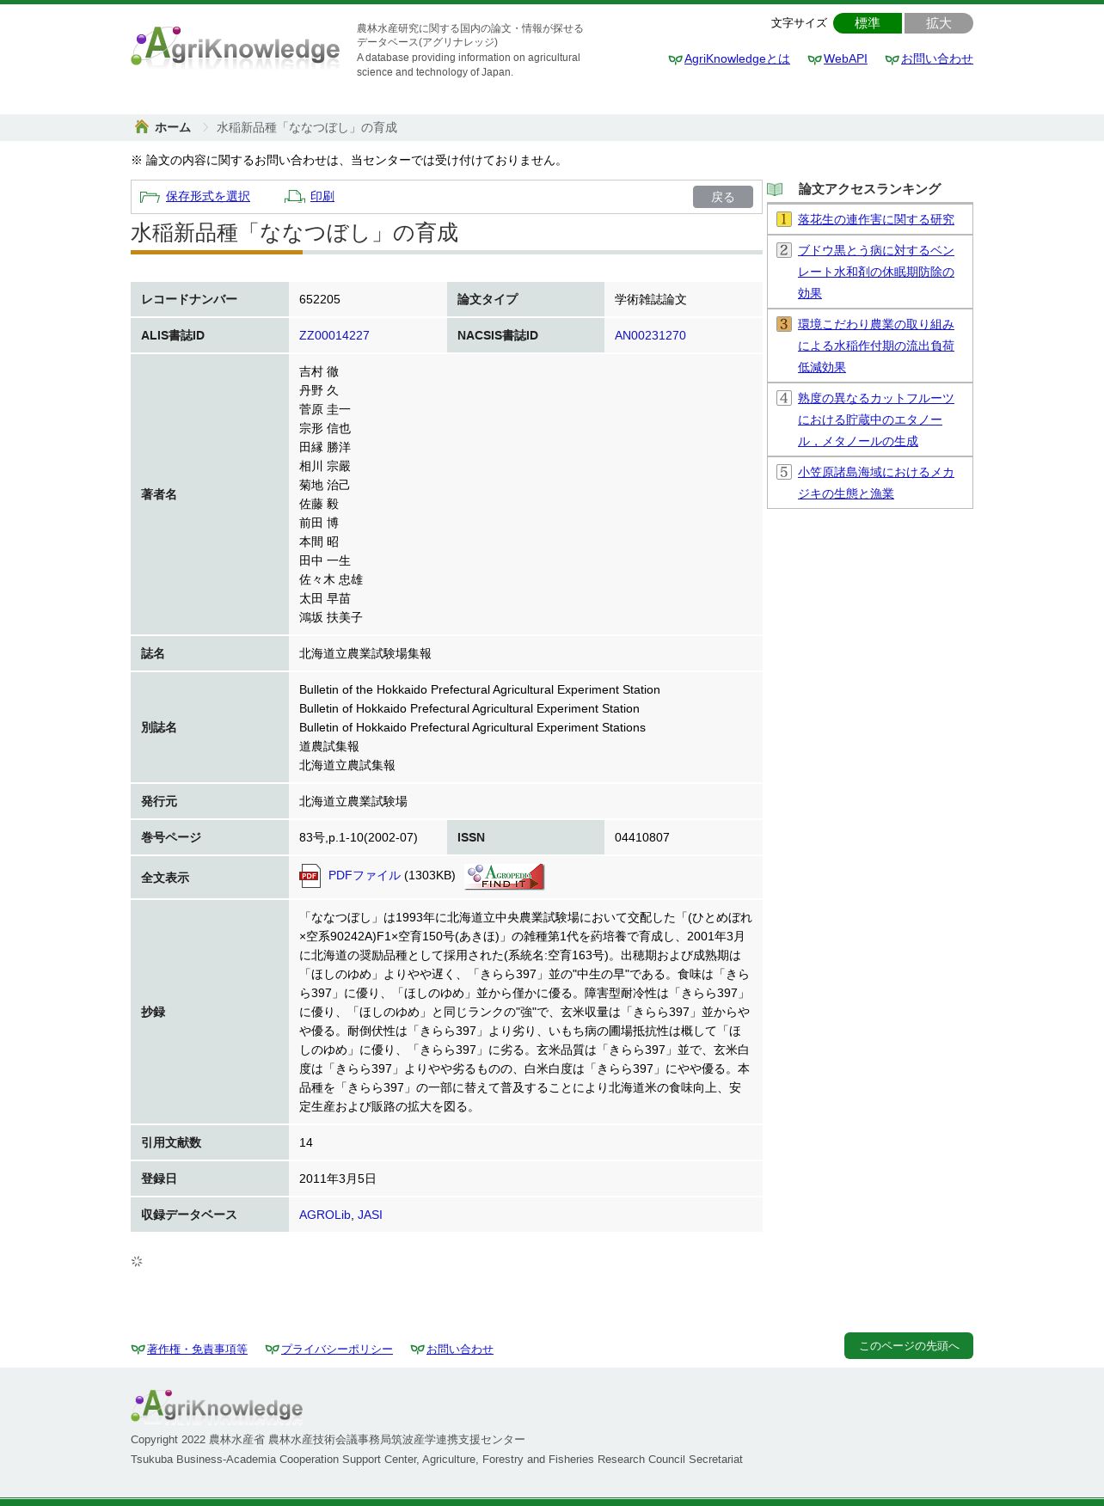
Task: Click the leaf icon before プライバシーポリシー
Action: (x=272, y=1350)
